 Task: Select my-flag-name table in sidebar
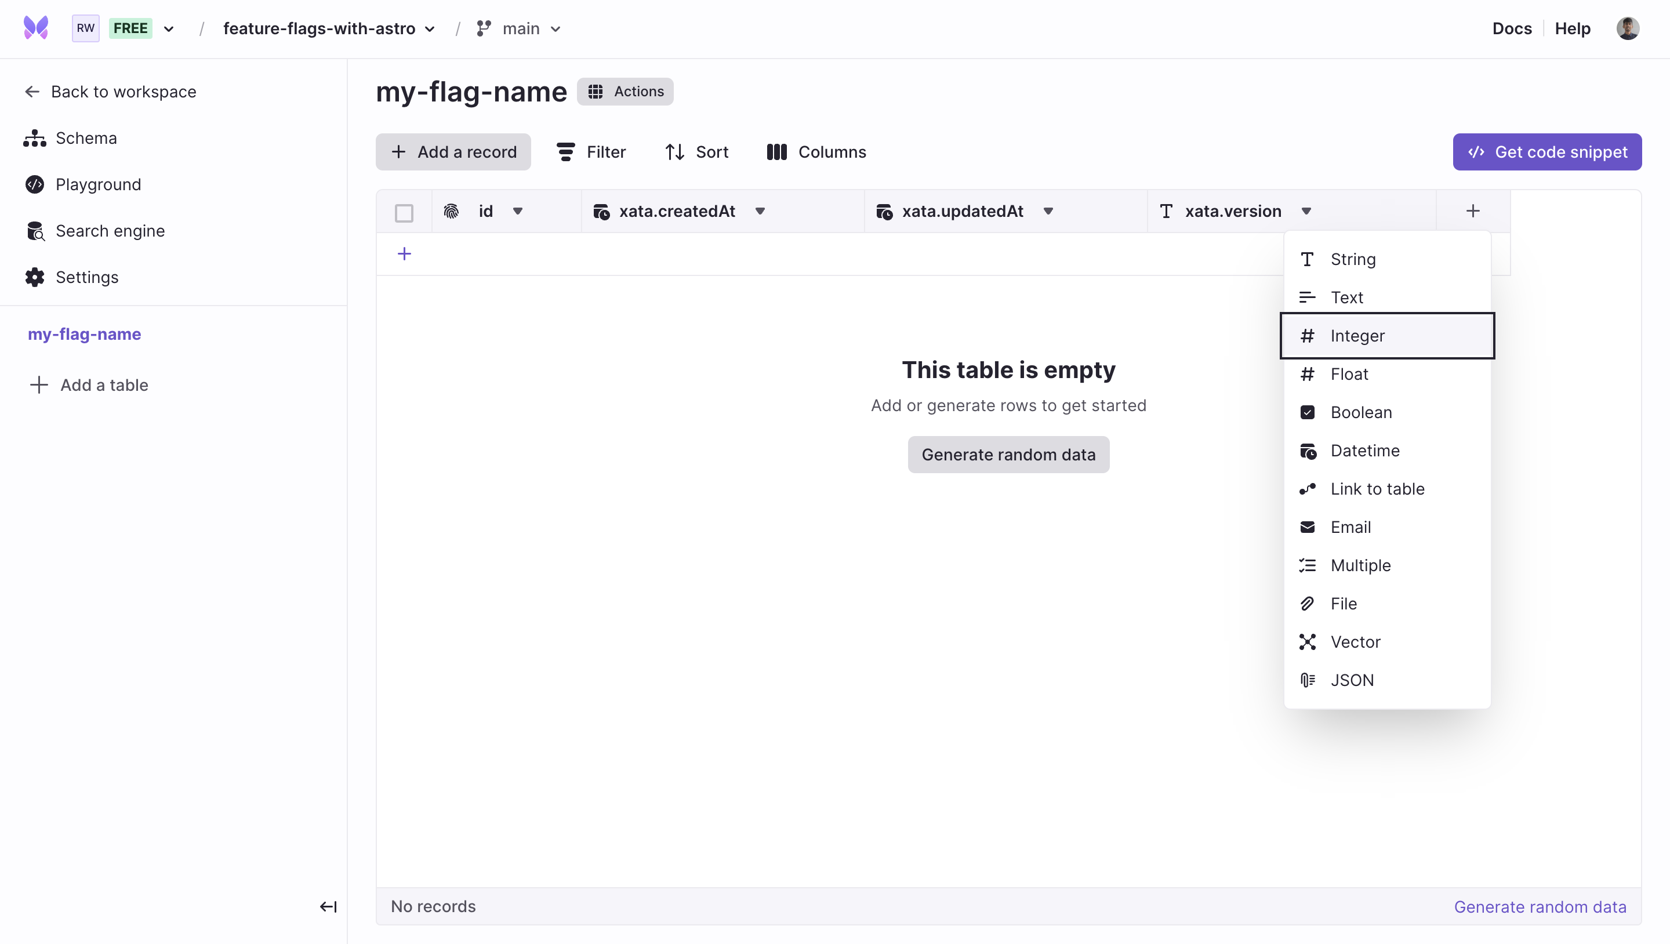84,334
